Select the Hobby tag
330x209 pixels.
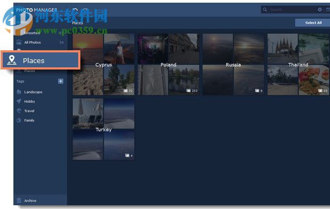[40, 102]
